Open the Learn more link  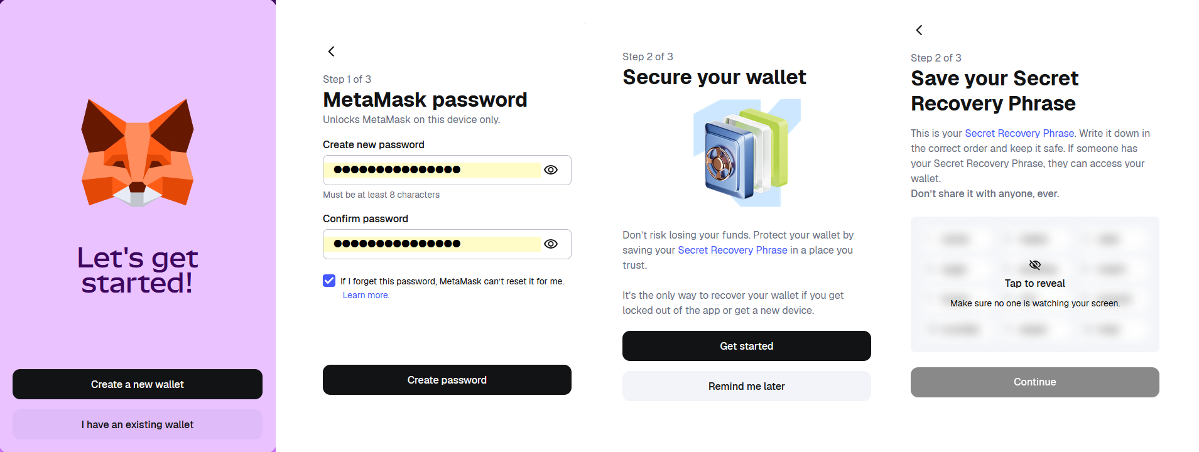pos(366,296)
